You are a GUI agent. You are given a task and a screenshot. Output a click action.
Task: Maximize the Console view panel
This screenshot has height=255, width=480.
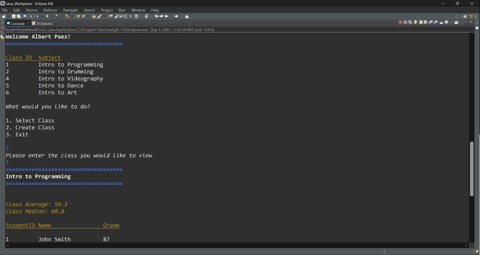[471, 22]
